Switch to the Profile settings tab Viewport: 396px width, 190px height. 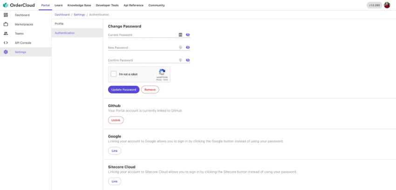pos(59,24)
